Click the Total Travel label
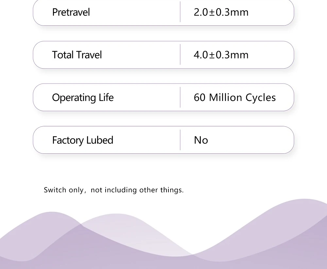Screen dimensions: 327x269 click(x=77, y=55)
